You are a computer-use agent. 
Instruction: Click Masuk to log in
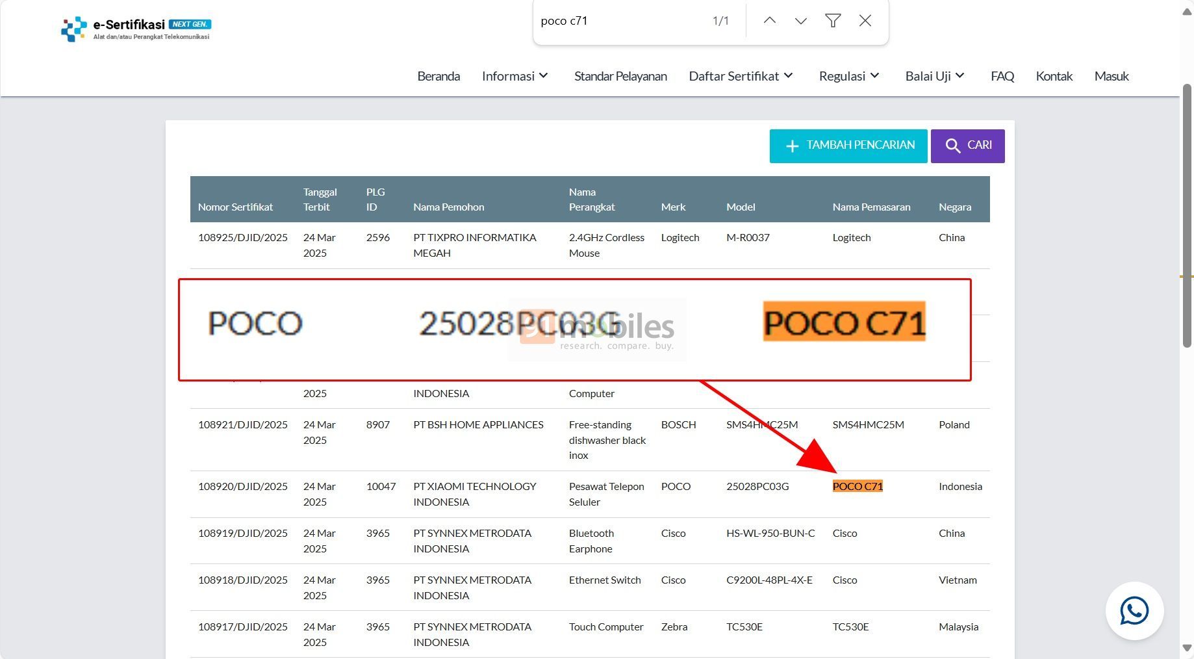pos(1111,76)
